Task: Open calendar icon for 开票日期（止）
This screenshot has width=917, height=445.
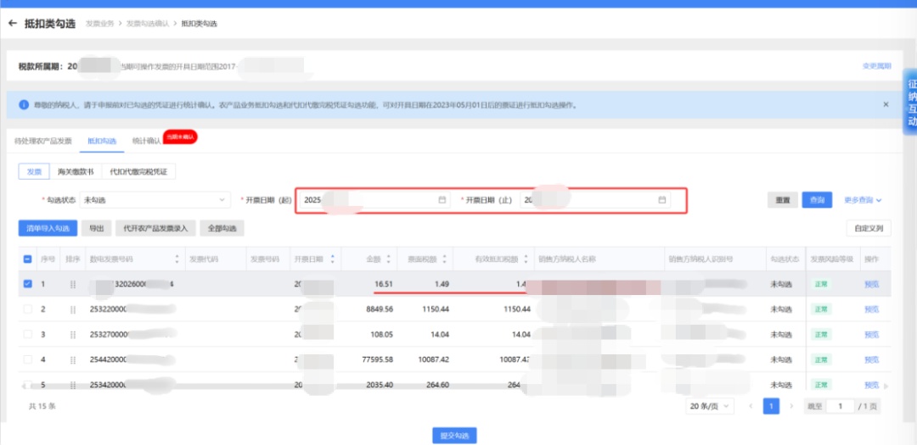Action: tap(662, 200)
